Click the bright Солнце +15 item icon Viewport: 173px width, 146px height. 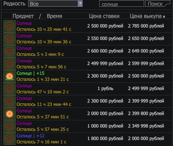tap(10, 76)
